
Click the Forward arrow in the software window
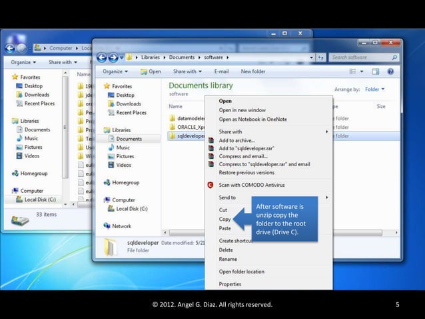coord(113,57)
